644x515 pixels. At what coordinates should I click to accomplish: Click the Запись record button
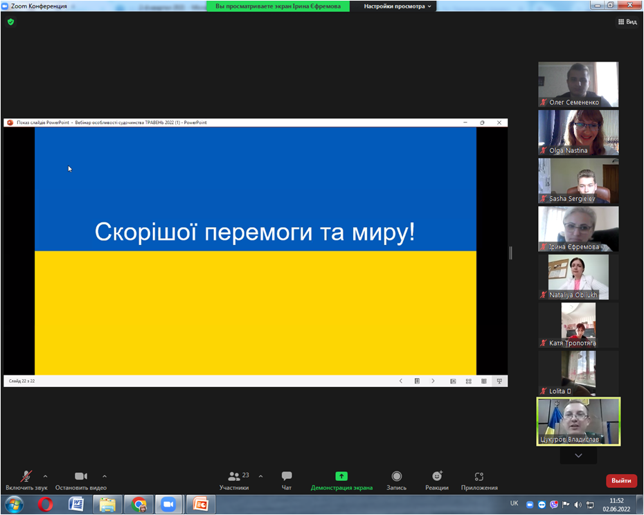[396, 480]
